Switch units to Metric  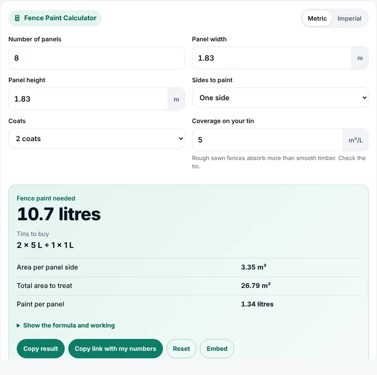(x=317, y=18)
